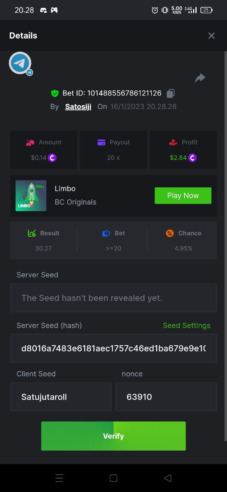Image resolution: width=227 pixels, height=492 pixels.
Task: Tap the coin icon beside $0.14 amount
Action: 52,157
